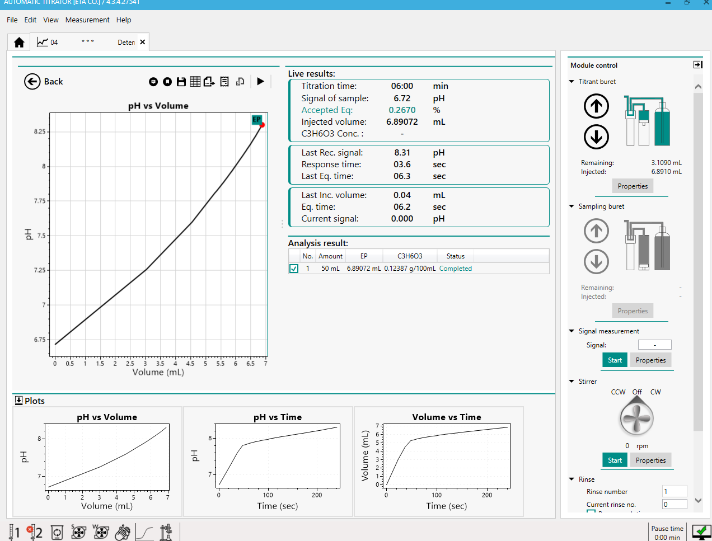Toggle checkbox for analysis result row 1
This screenshot has width=712, height=541.
coord(294,269)
